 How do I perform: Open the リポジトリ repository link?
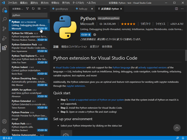pos(145,24)
